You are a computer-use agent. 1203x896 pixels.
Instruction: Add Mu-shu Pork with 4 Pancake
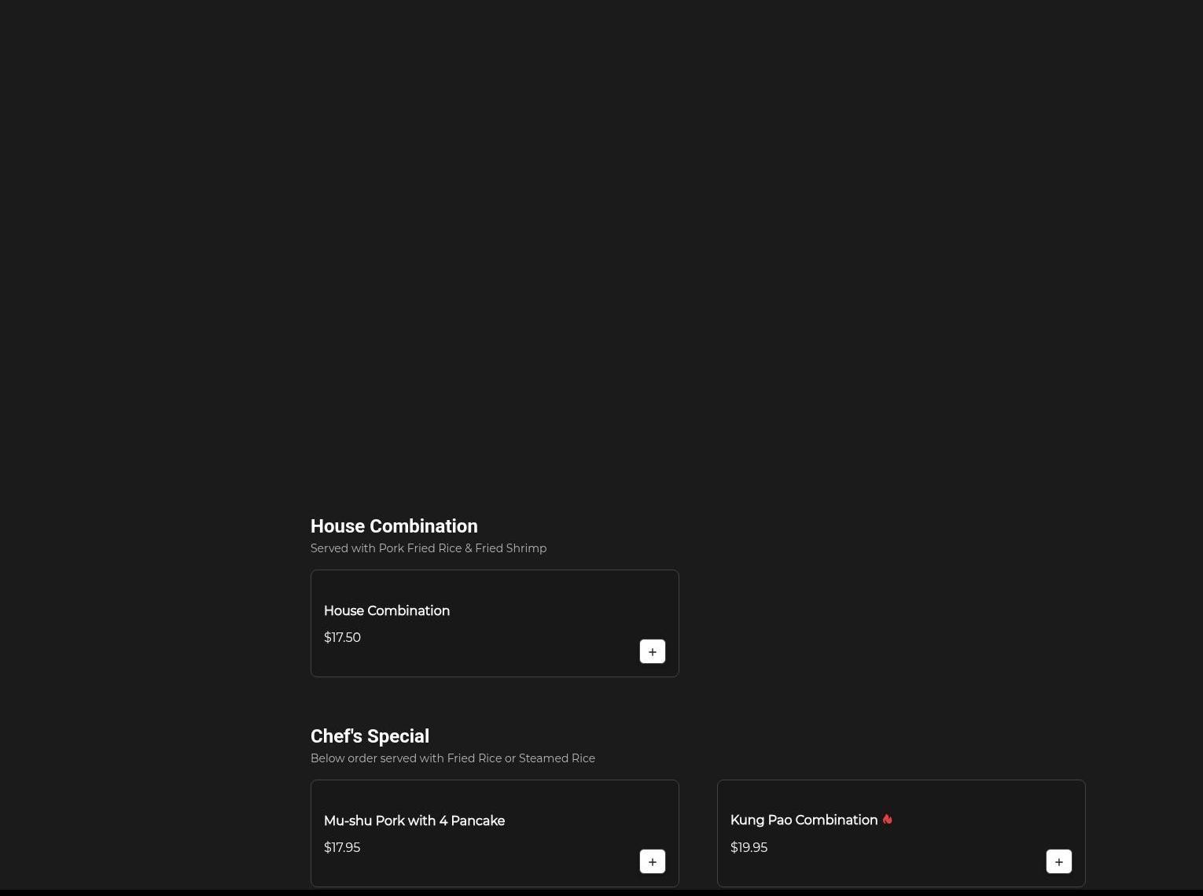point(653,861)
